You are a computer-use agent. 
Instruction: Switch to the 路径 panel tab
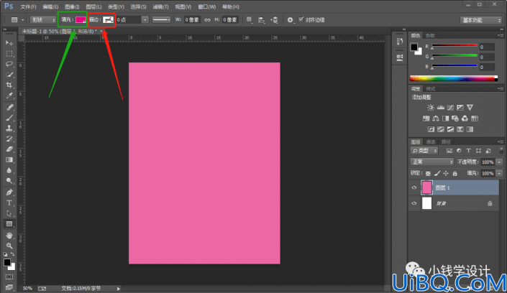(x=446, y=141)
